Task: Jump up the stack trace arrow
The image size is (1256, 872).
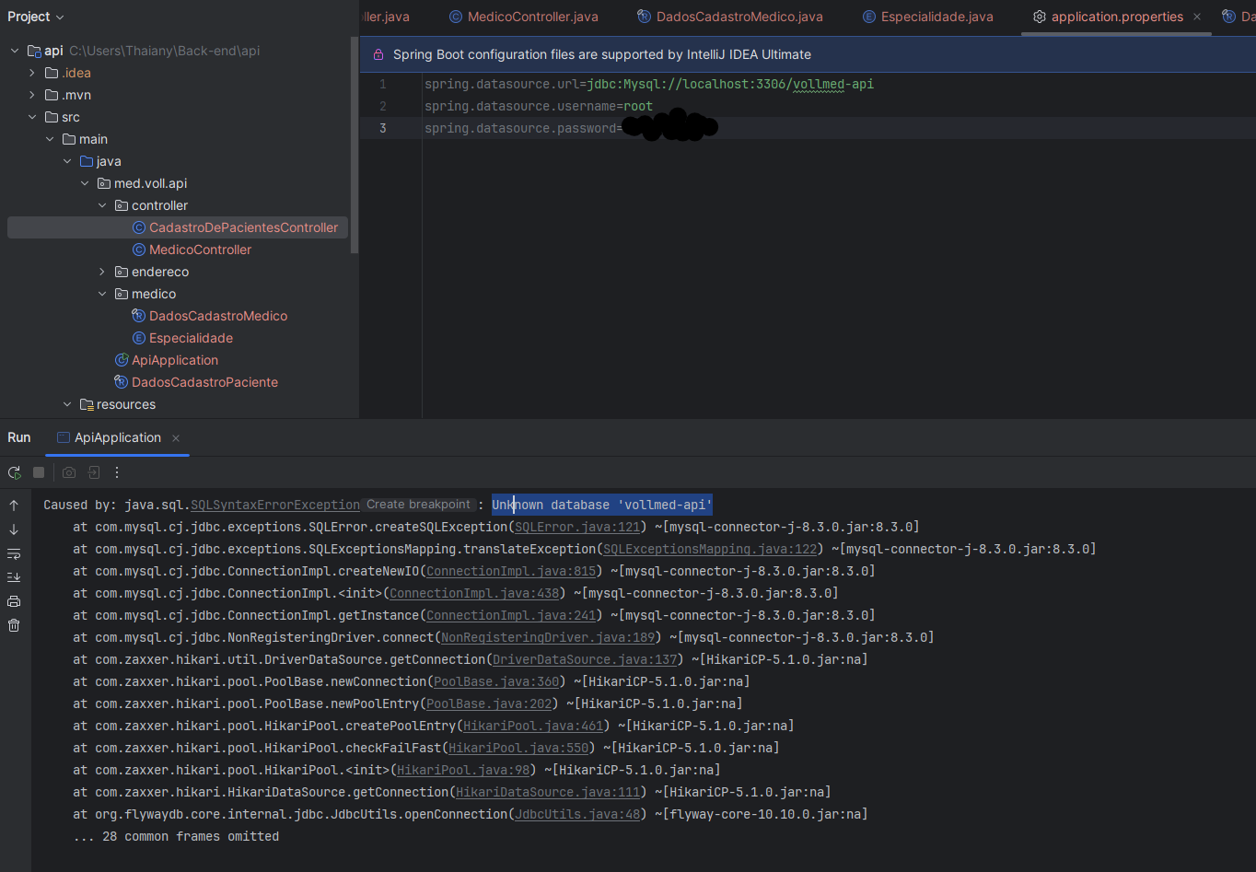Action: click(x=14, y=506)
